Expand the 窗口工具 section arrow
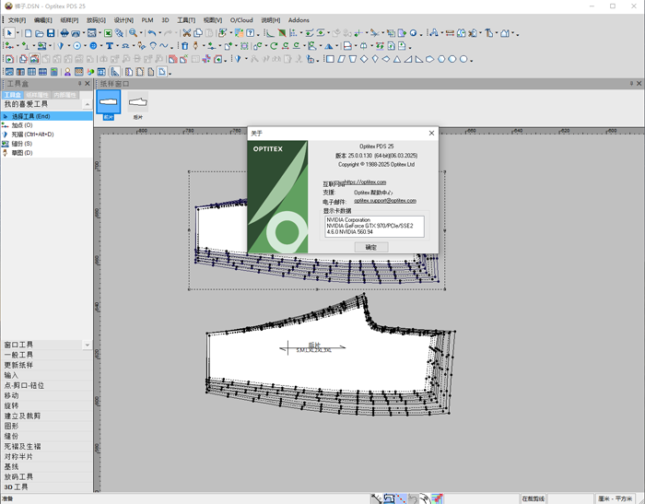This screenshot has height=504, width=645. 88,345
